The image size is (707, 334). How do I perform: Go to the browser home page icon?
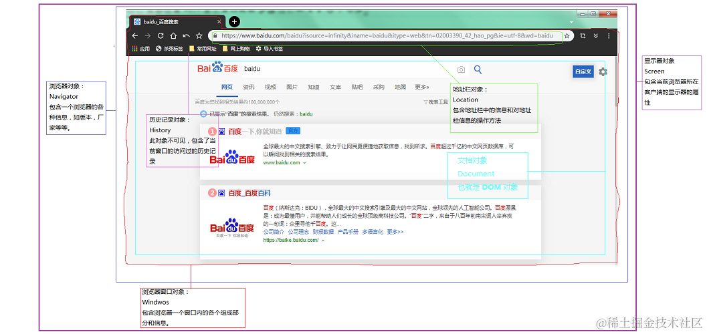click(173, 35)
